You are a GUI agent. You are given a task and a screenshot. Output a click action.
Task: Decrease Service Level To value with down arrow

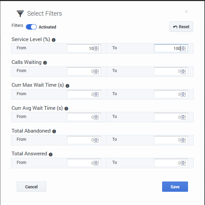pyautogui.click(x=183, y=50)
